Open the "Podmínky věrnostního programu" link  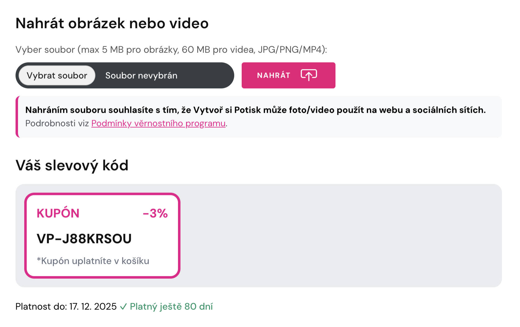(158, 123)
